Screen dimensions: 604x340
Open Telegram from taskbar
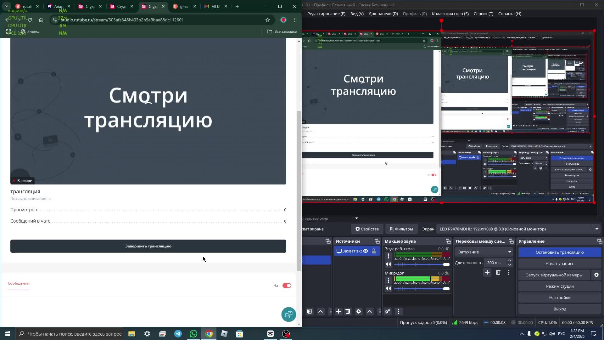[178, 334]
